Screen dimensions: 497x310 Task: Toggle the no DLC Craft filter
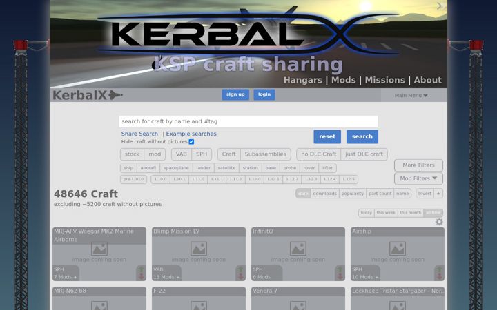[x=318, y=154]
